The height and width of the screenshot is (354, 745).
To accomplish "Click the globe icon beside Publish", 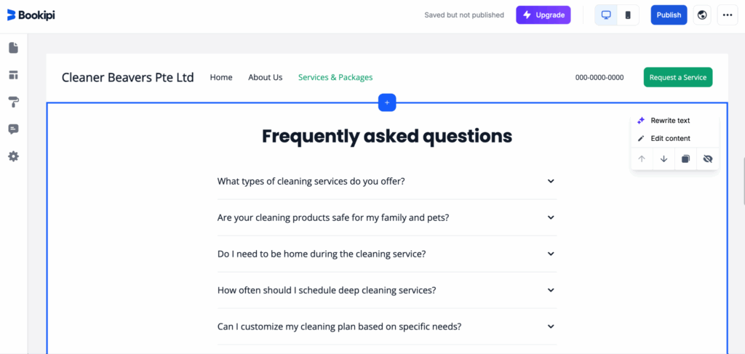I will point(702,15).
